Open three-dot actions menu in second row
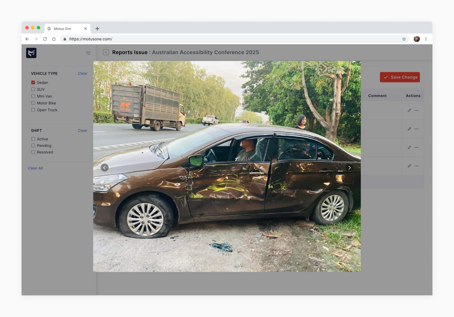The width and height of the screenshot is (454, 317). (417, 129)
